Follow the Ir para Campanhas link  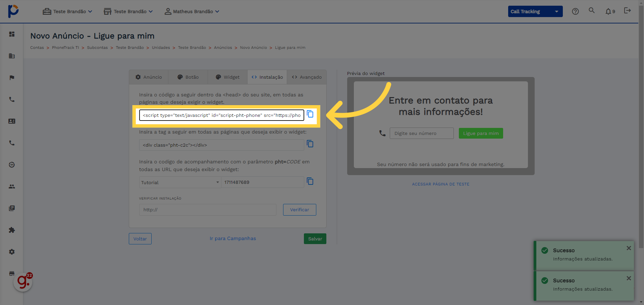233,238
